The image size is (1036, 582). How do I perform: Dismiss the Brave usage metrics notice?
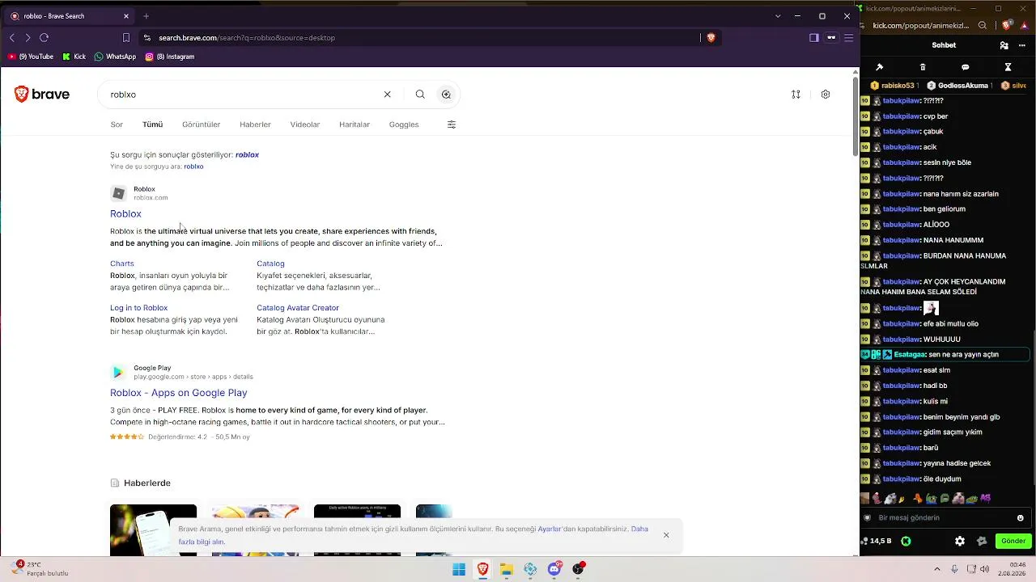click(666, 535)
